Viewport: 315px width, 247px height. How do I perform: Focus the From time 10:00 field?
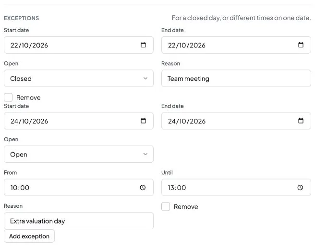(x=79, y=187)
